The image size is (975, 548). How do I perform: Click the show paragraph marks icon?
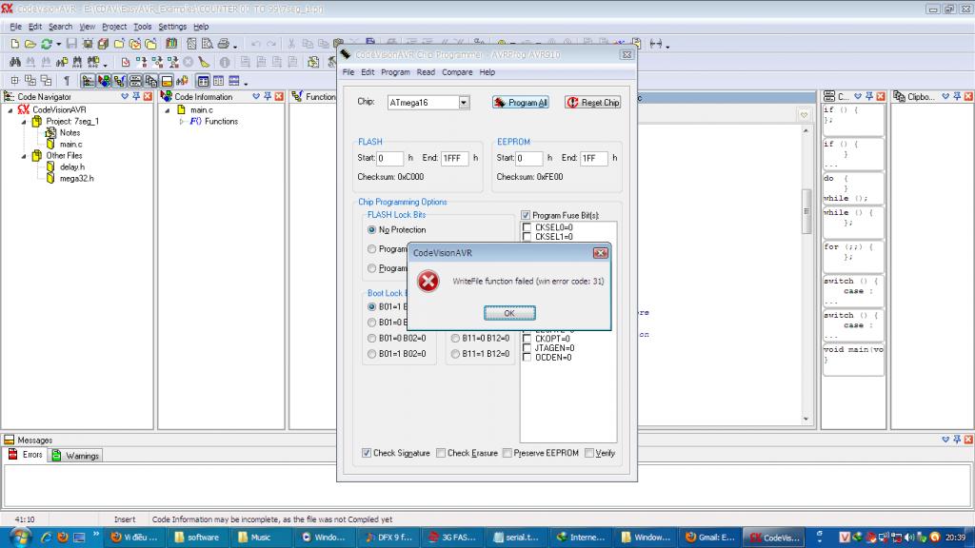[66, 81]
